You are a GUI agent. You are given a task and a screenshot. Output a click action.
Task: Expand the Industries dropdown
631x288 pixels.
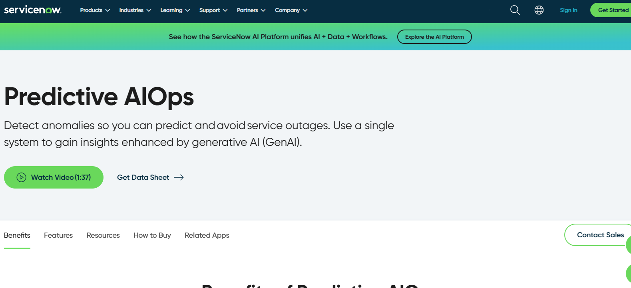[x=135, y=10]
